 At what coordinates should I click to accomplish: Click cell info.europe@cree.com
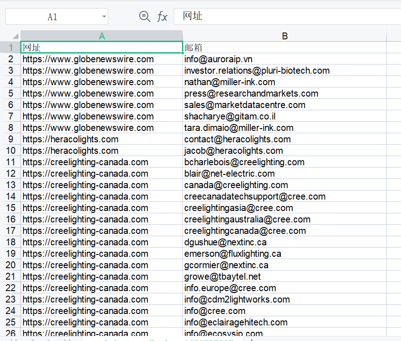coord(285,288)
